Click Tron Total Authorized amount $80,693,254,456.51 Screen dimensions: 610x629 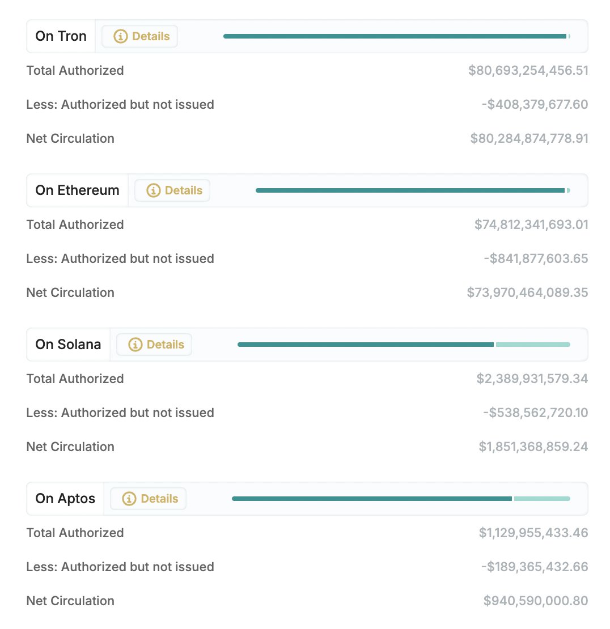528,70
